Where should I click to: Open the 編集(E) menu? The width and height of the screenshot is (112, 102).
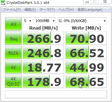pyautogui.click(x=30, y=10)
